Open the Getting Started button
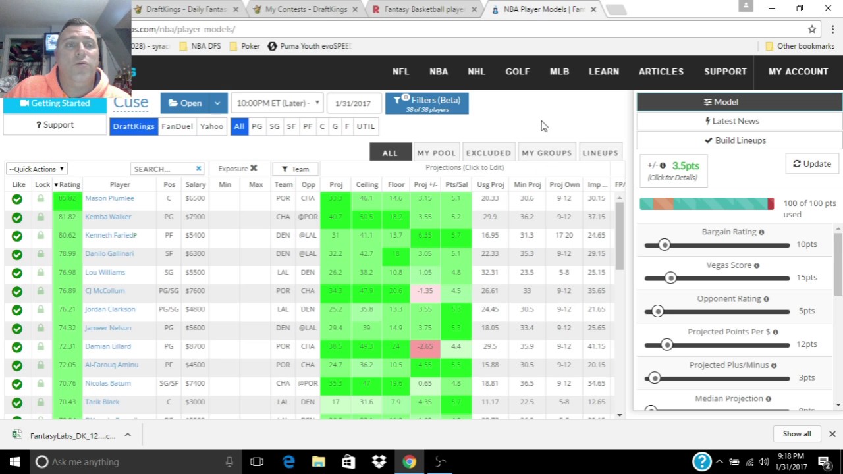The image size is (843, 474). click(x=55, y=103)
